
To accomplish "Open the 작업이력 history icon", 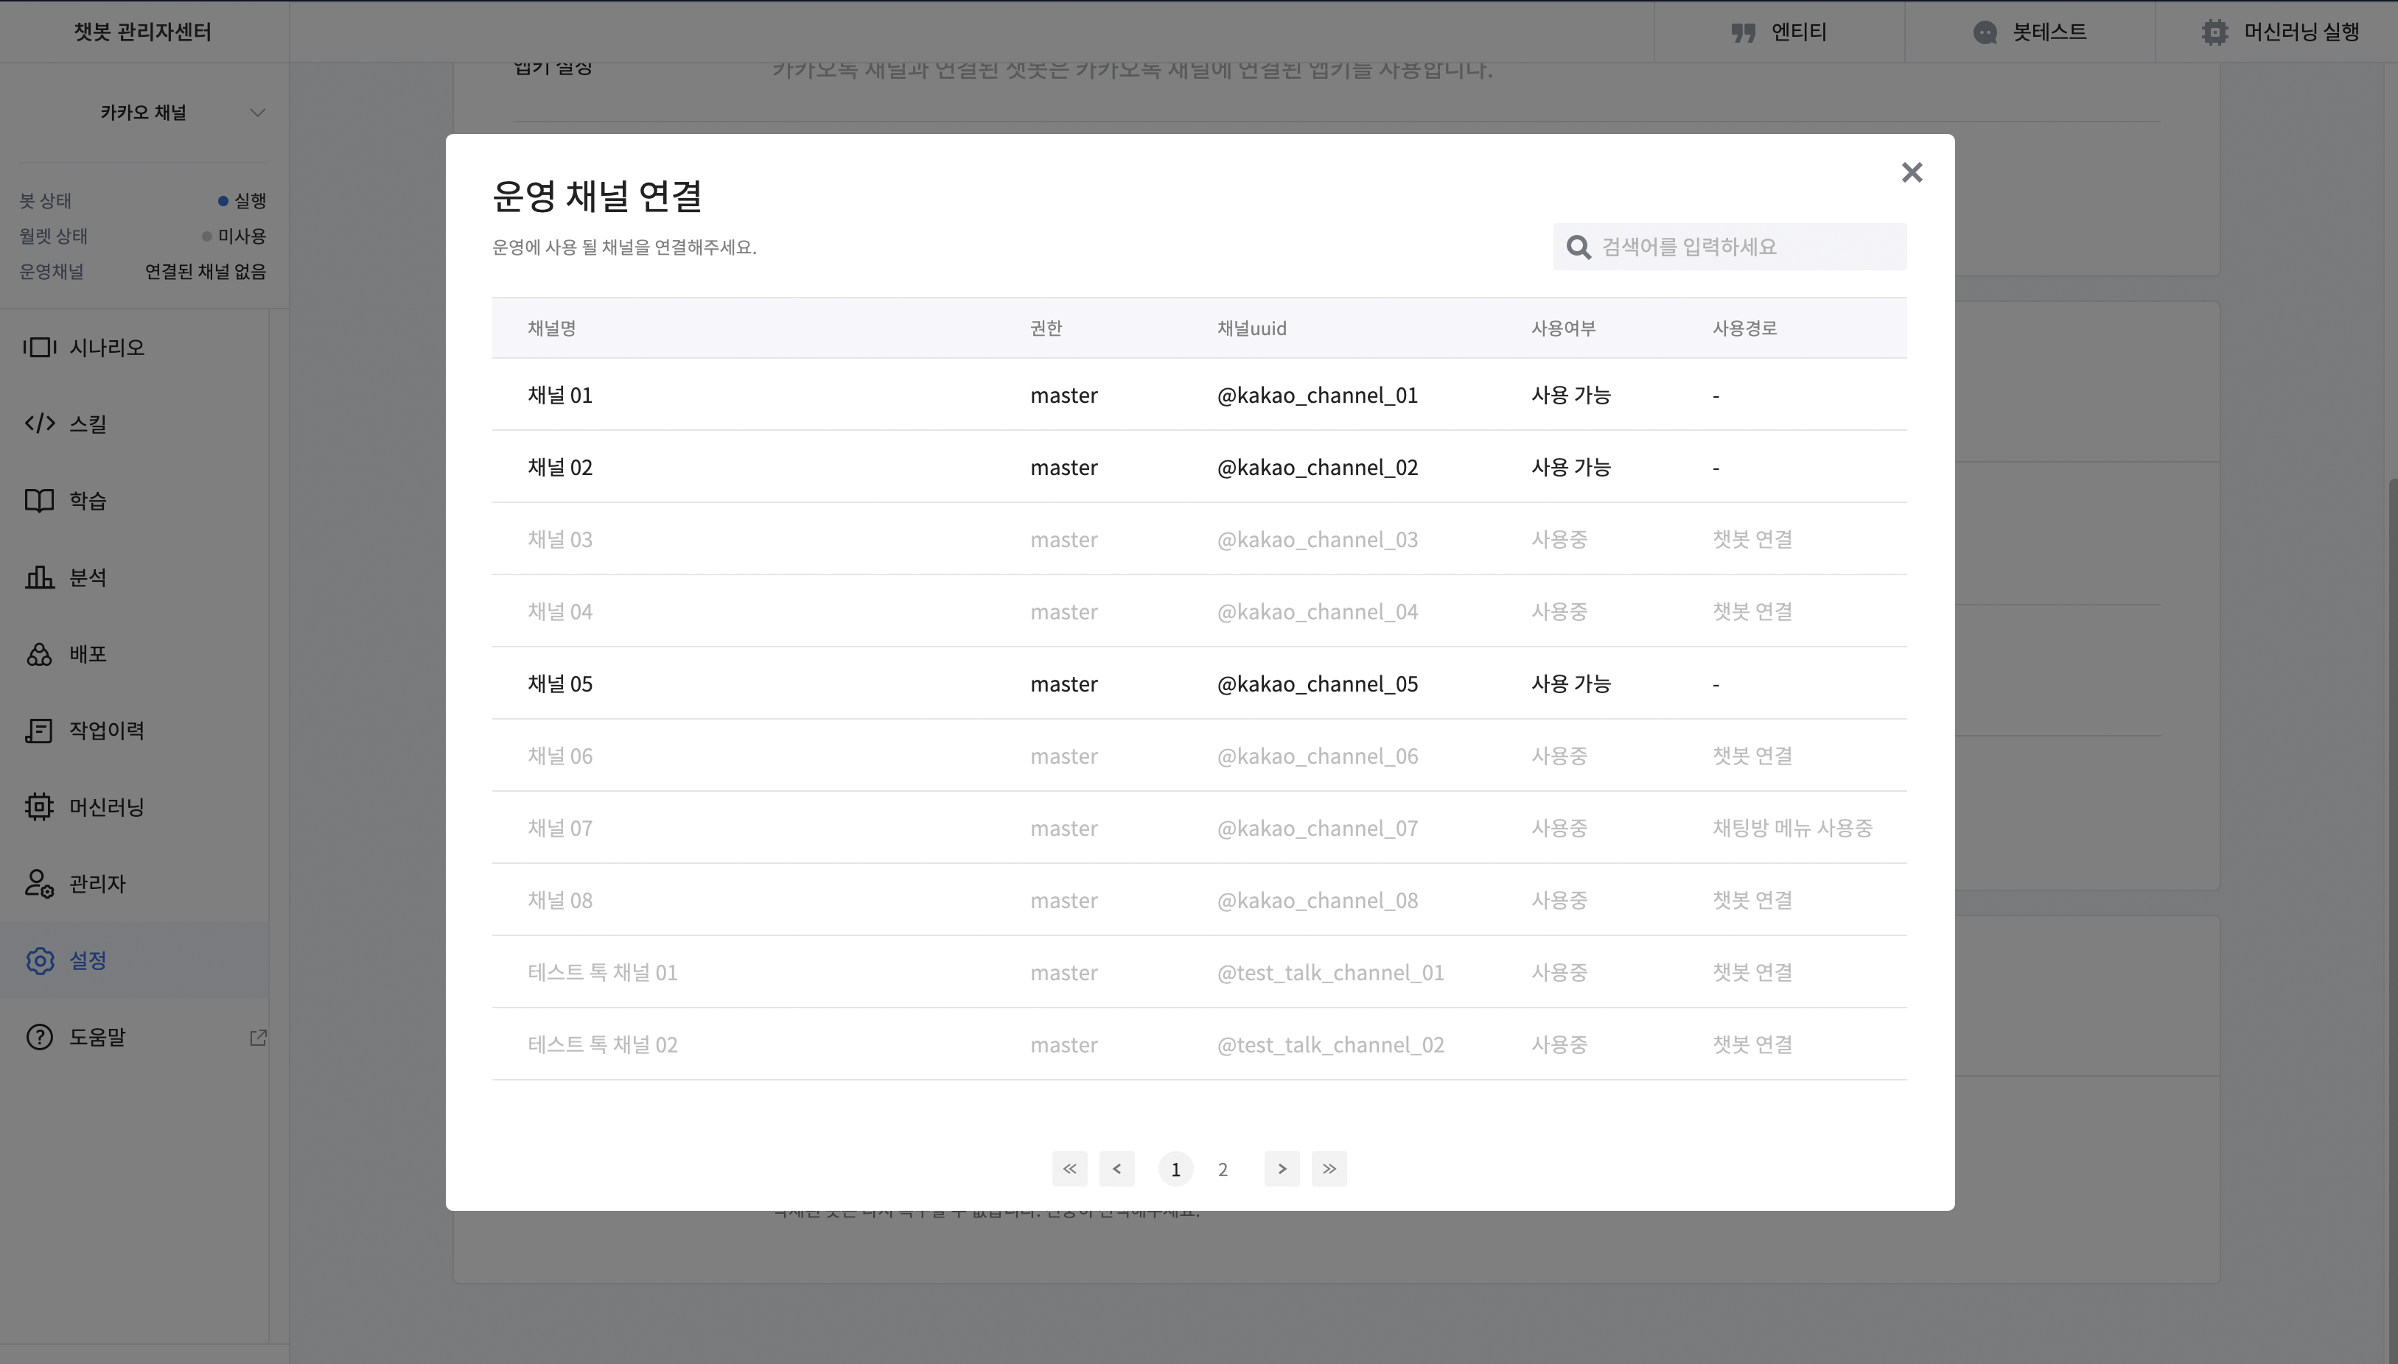I will click(39, 731).
